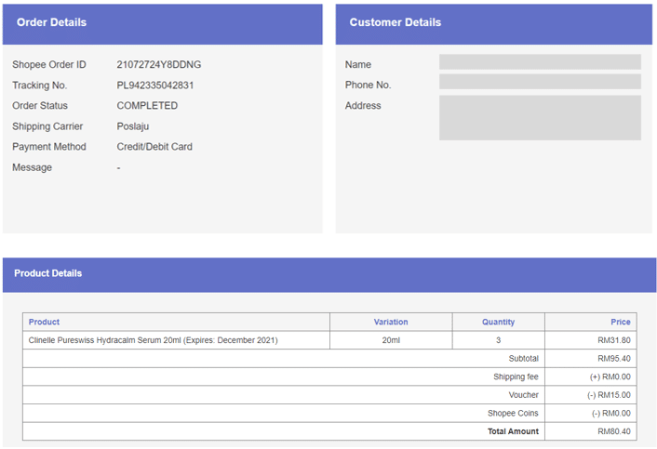Click the redacted Phone No. field

(x=540, y=82)
